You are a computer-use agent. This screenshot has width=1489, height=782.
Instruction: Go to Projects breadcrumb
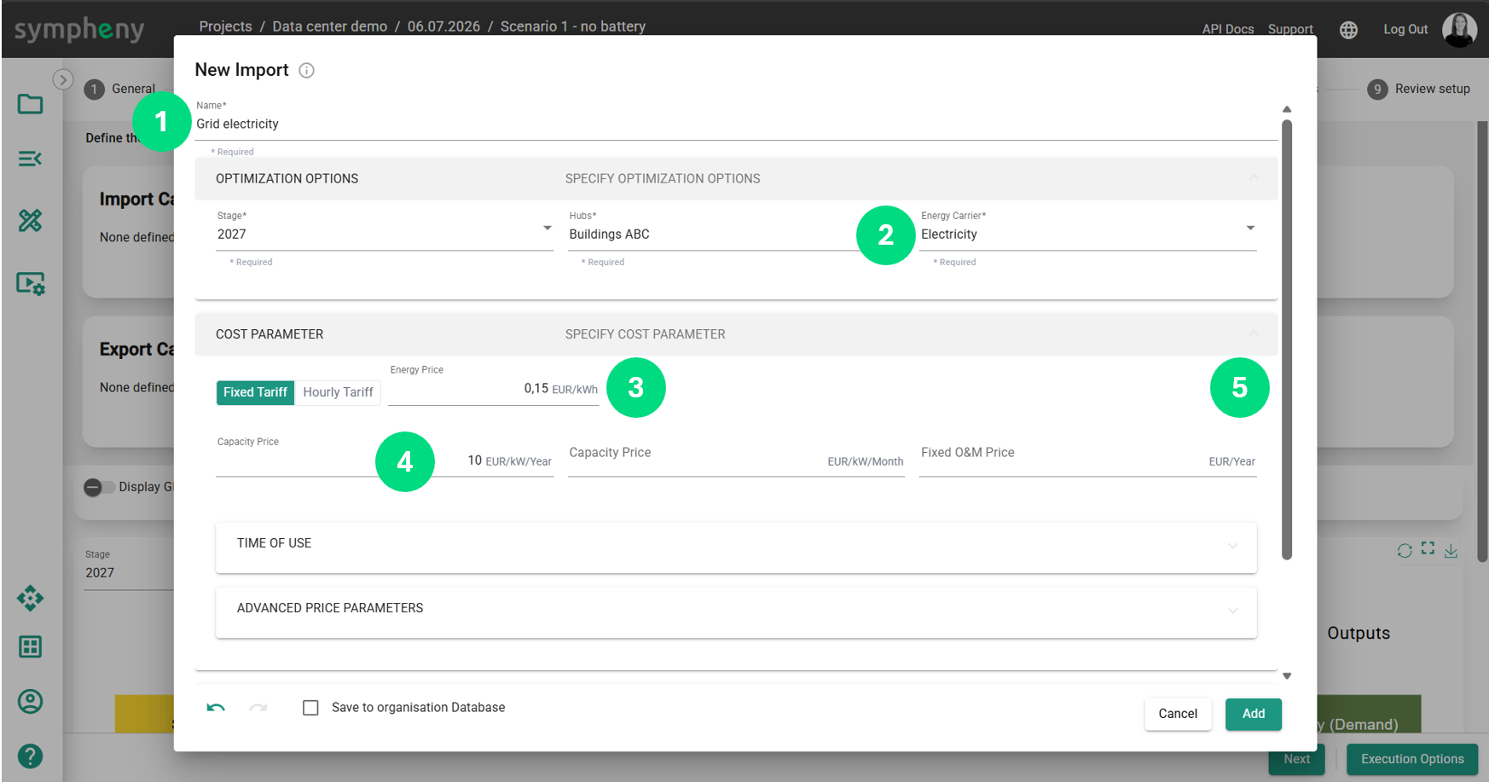[x=225, y=26]
